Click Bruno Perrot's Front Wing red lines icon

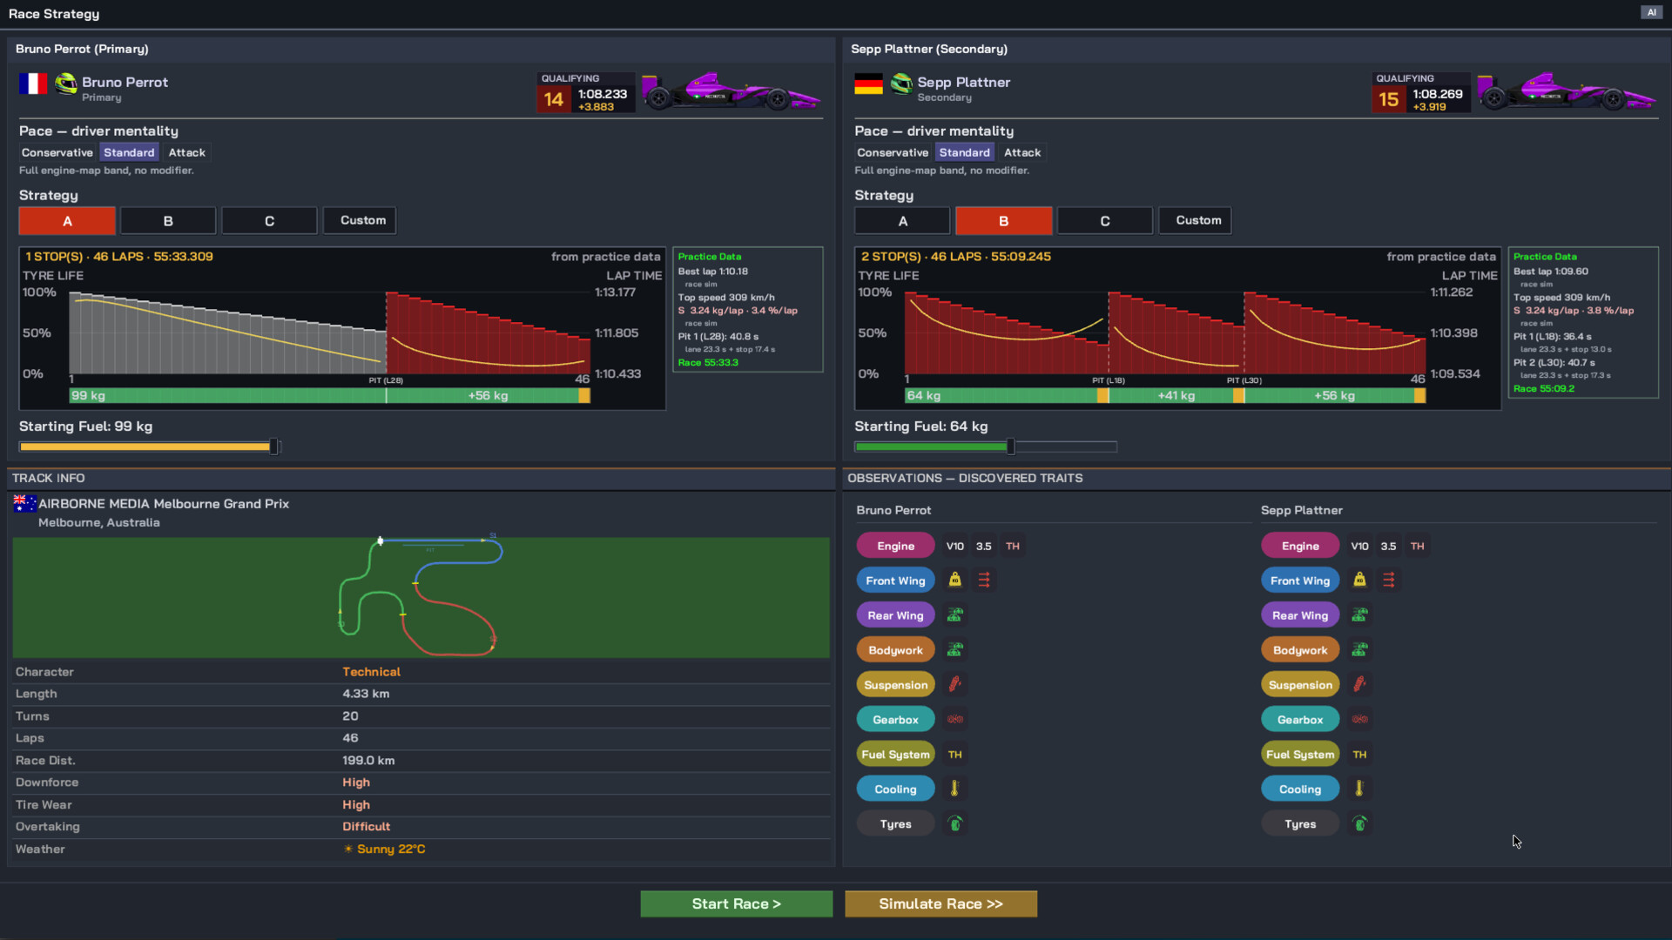click(984, 580)
